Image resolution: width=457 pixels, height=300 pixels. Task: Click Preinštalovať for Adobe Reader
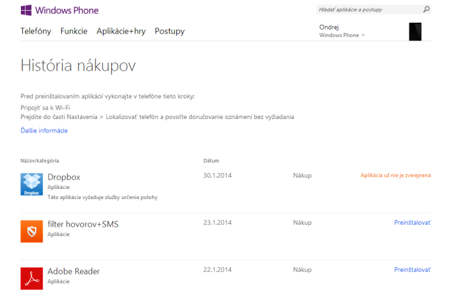413,270
